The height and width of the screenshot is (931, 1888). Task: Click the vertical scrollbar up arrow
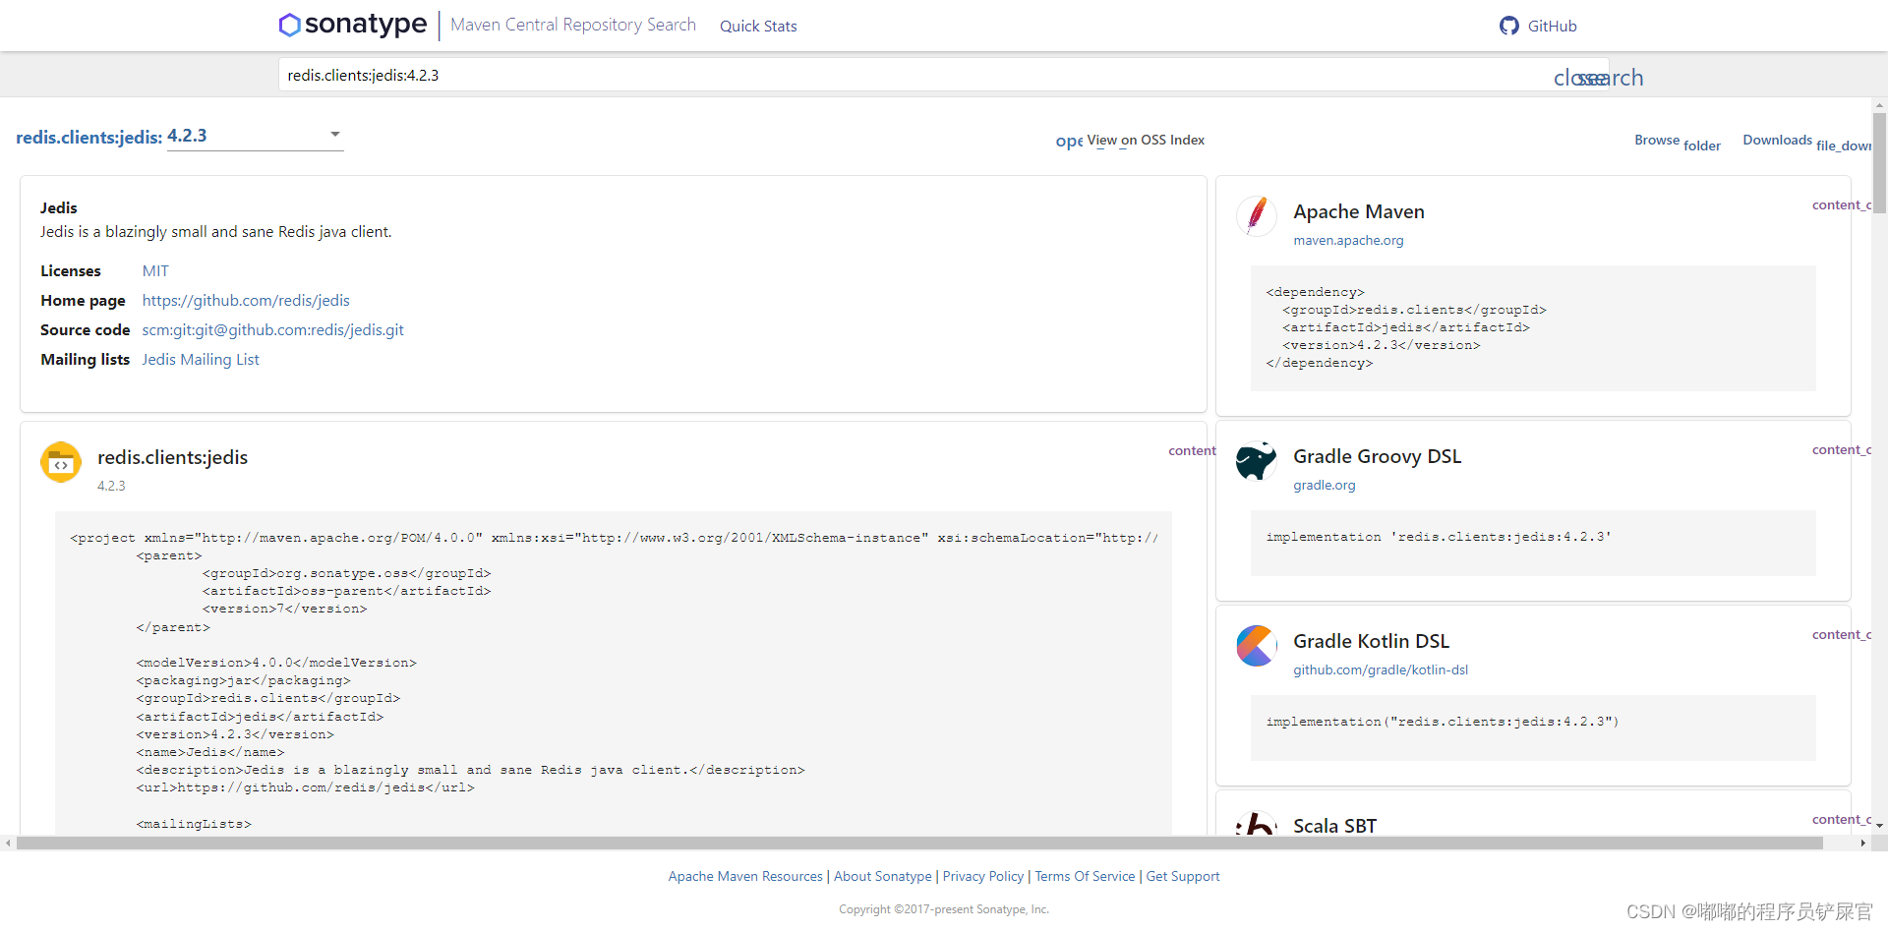pos(1879,105)
